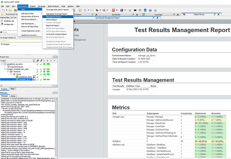Select googletest_demo environment in project tree
This screenshot has width=231, height=159.
(25, 77)
